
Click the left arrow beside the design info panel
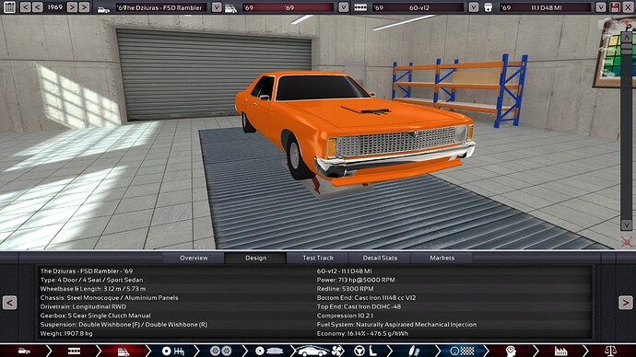coord(9,303)
